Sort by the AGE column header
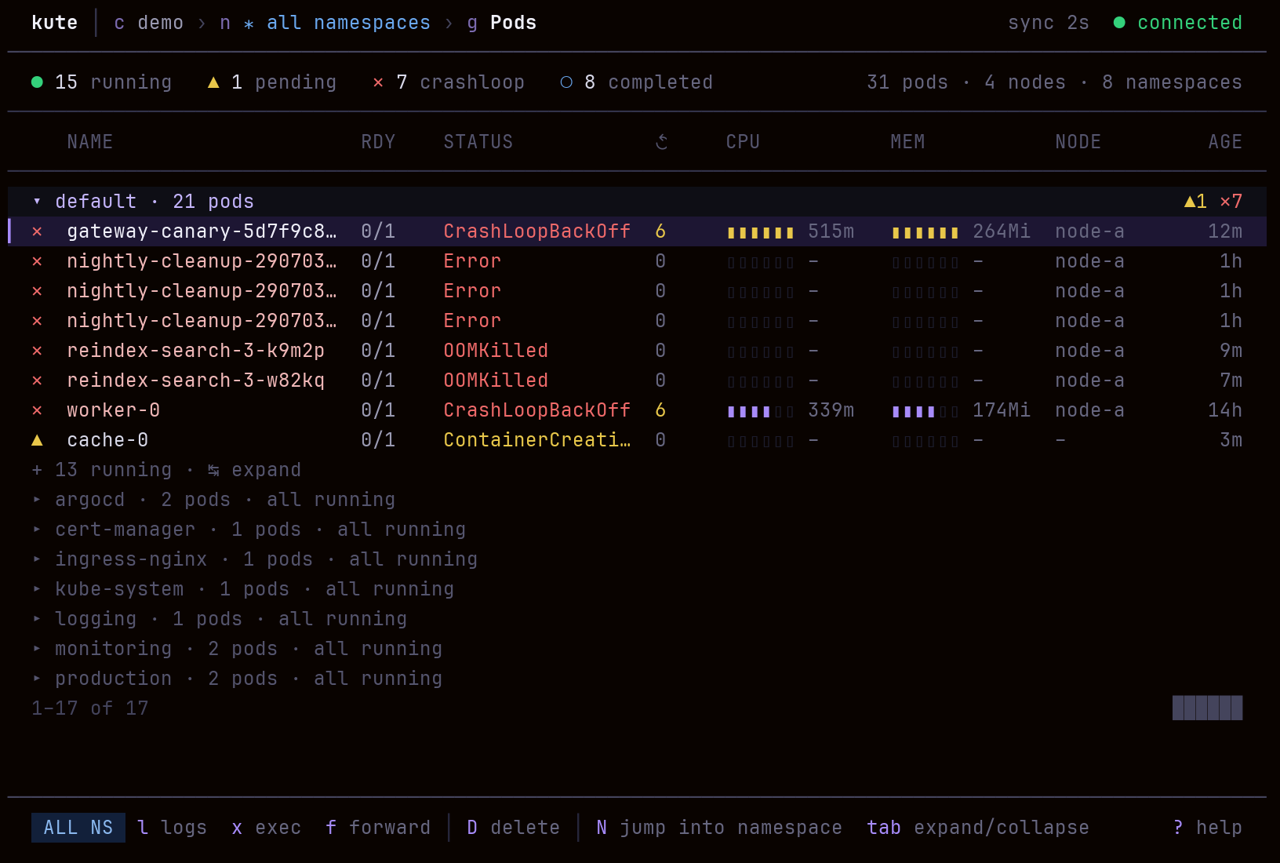 tap(1225, 142)
